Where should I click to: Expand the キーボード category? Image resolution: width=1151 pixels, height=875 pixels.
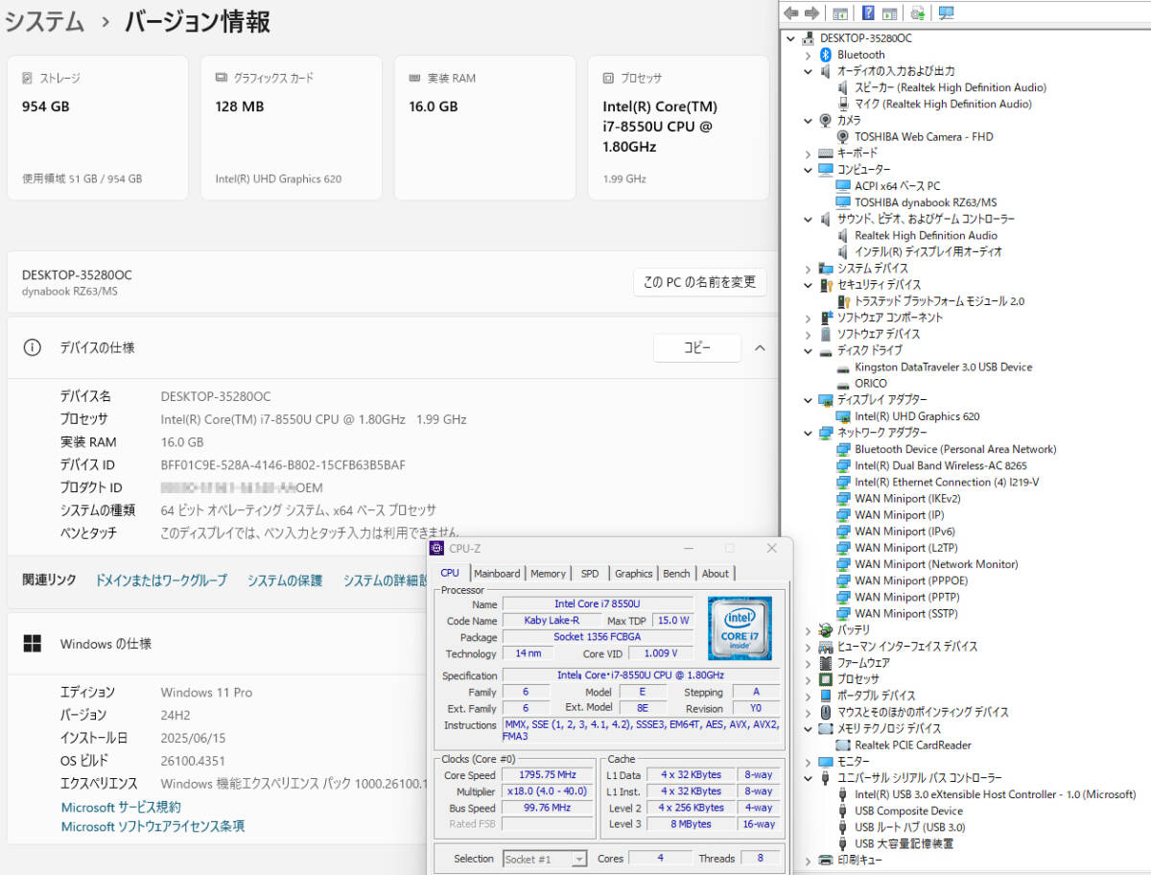point(809,154)
